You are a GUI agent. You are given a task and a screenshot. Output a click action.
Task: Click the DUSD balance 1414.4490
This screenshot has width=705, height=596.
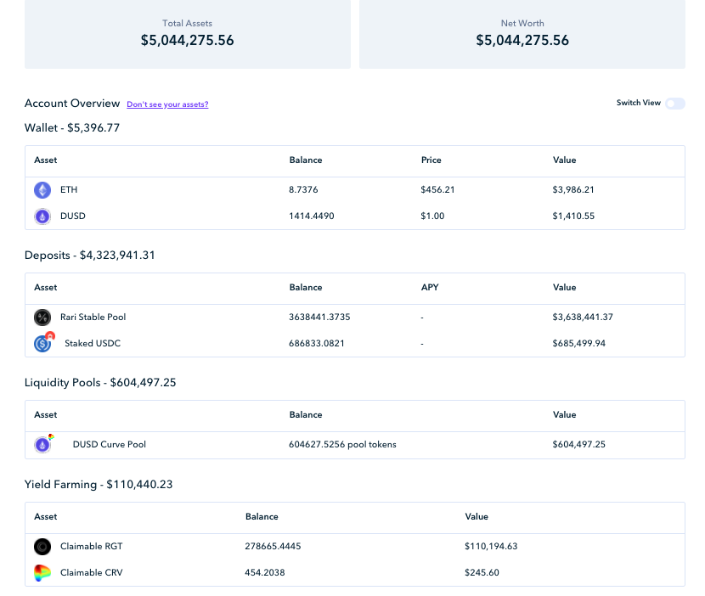coord(312,216)
